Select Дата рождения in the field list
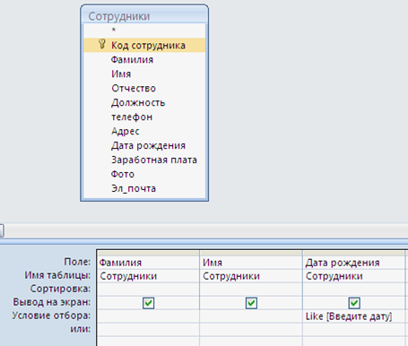Image resolution: width=408 pixels, height=346 pixels. pyautogui.click(x=144, y=145)
